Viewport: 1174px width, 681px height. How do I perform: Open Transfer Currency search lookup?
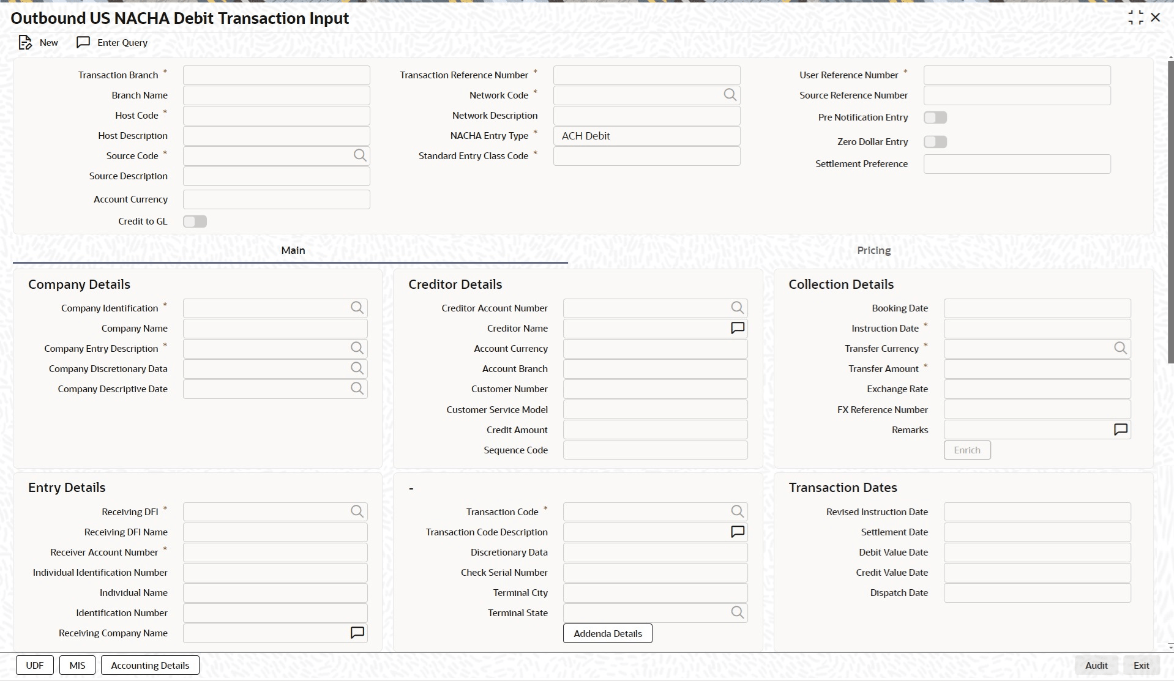1120,348
